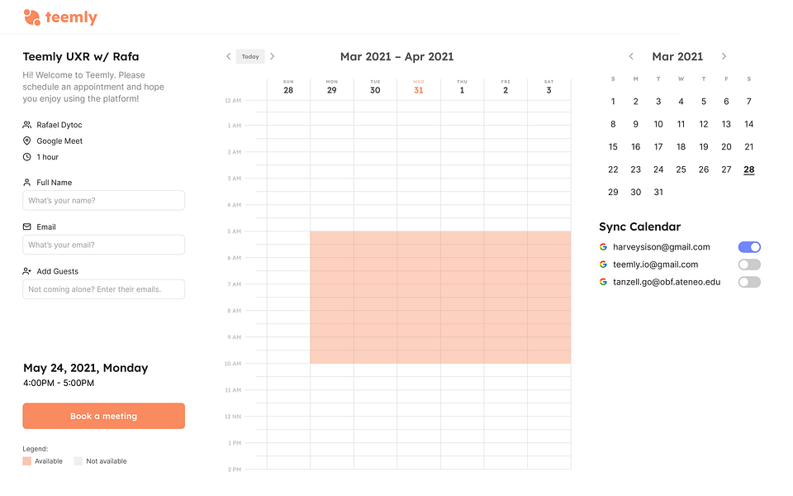Screen dimensions: 793x496
Task: Click the Google icon beside teemly.io@gmail.com
Action: tap(603, 265)
